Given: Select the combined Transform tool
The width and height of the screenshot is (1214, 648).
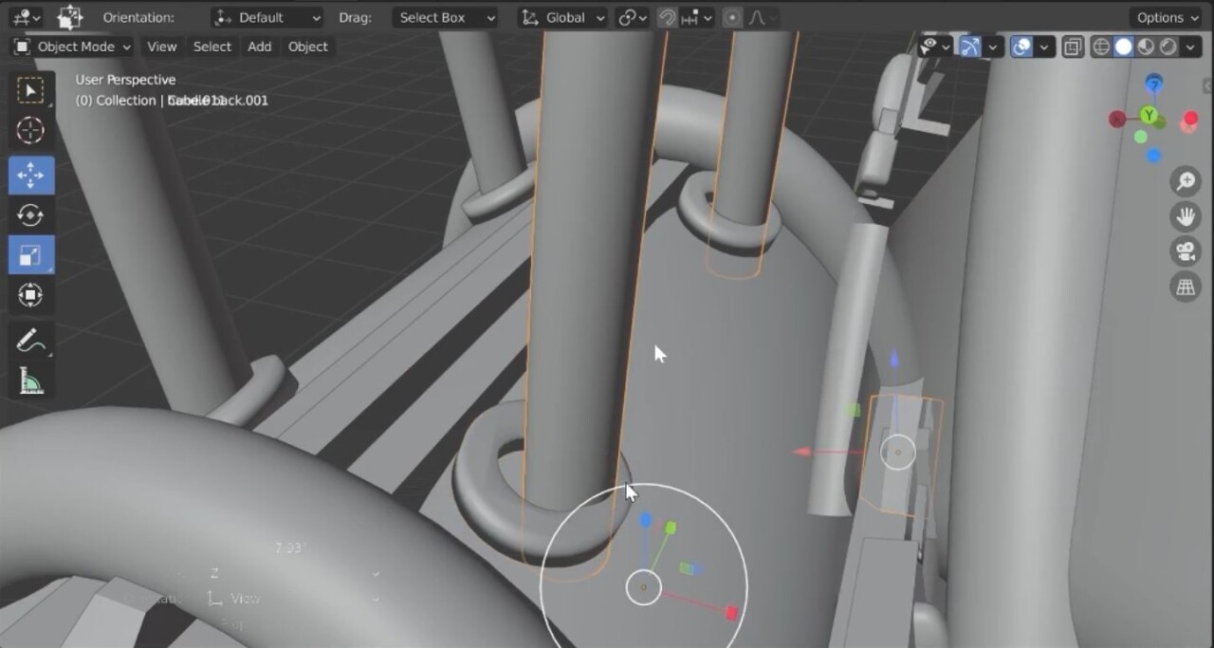Looking at the screenshot, I should tap(30, 295).
